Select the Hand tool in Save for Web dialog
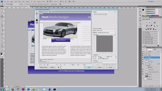Screen dimensions: 162x91 pos(37,12)
